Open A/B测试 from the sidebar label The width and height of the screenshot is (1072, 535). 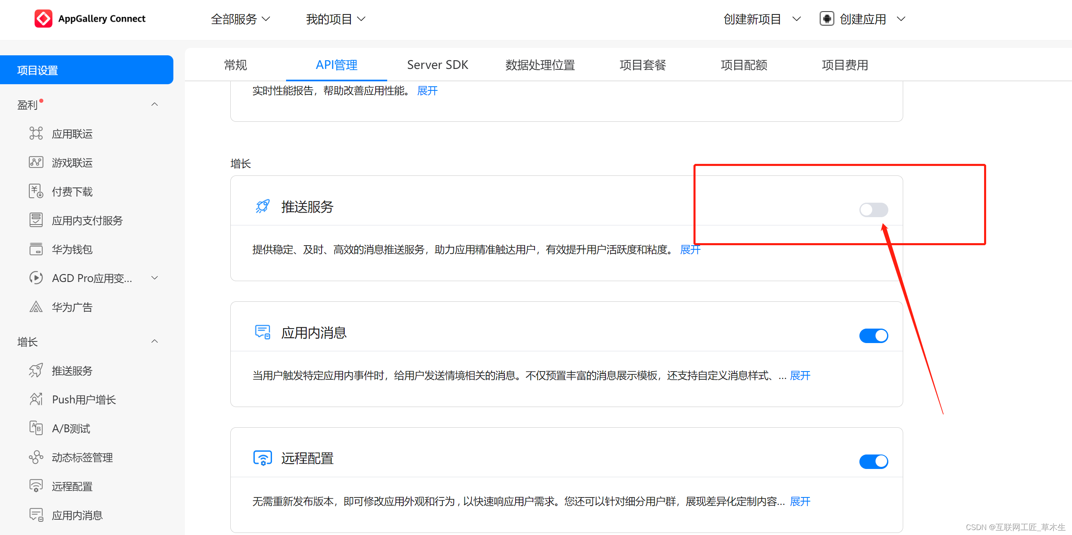tap(71, 428)
